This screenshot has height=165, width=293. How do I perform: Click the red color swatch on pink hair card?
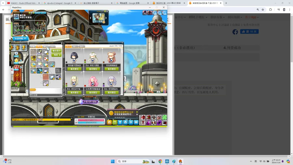[85, 86]
